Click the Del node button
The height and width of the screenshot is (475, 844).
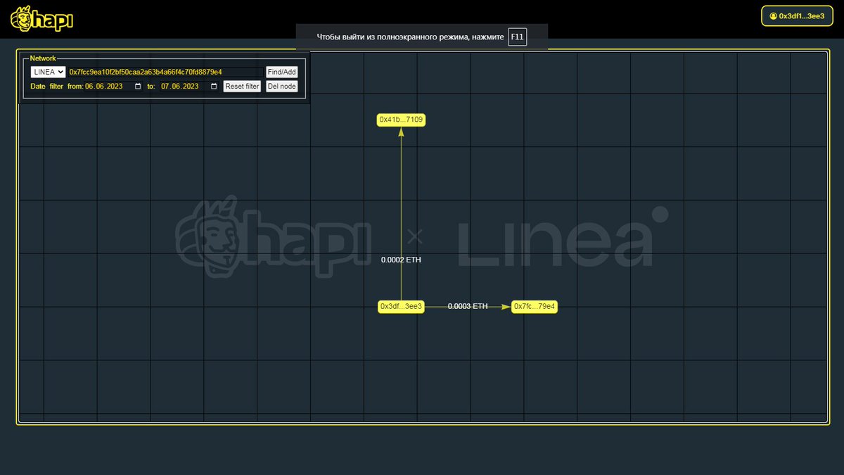(282, 87)
